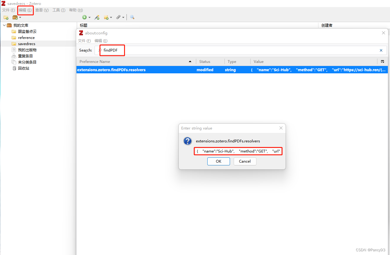
Task: Confirm with the OK button
Action: click(219, 161)
